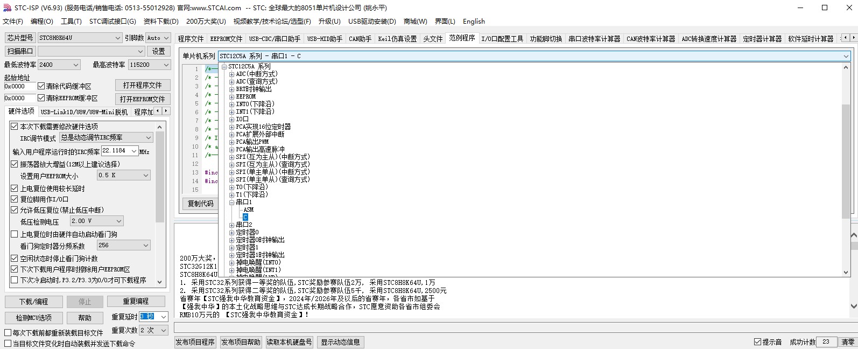Click the hardware options panel scrollbar
Image resolution: width=858 pixels, height=349 pixels.
(x=159, y=176)
